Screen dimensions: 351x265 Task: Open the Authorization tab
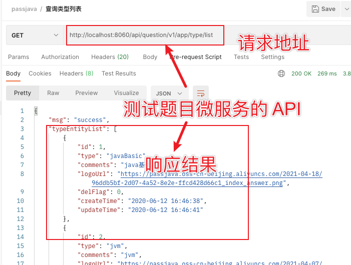click(x=60, y=57)
